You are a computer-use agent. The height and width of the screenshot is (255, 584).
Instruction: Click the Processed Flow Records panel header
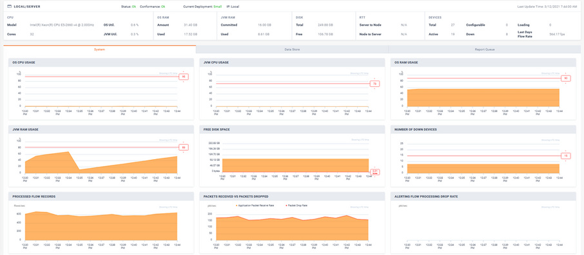pyautogui.click(x=101, y=196)
